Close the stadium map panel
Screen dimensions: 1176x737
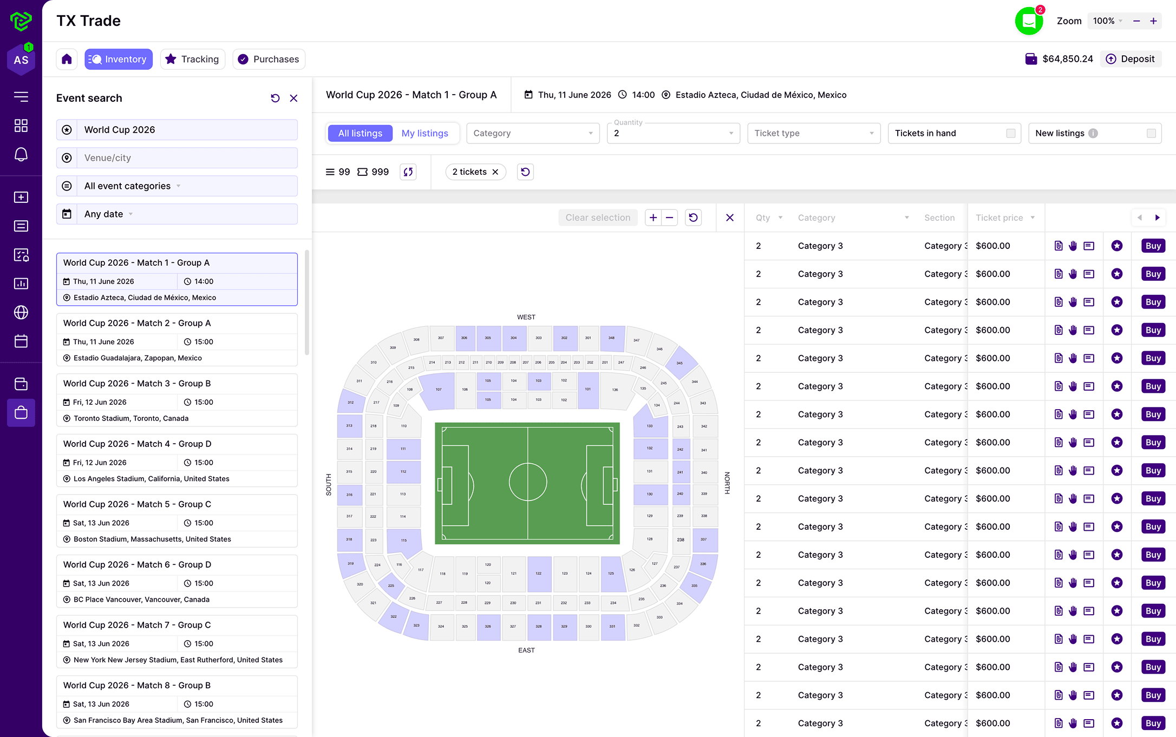click(730, 218)
